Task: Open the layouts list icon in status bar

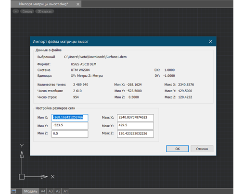Action: coord(14,191)
